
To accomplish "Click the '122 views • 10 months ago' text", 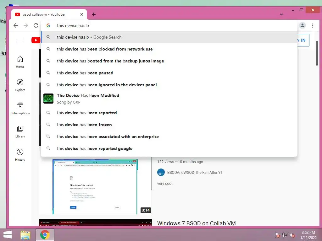I will pos(180,162).
